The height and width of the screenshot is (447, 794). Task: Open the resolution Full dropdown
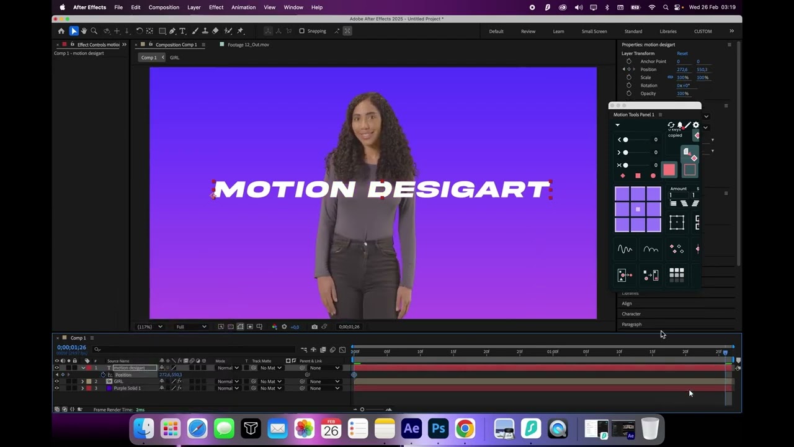[x=191, y=327]
